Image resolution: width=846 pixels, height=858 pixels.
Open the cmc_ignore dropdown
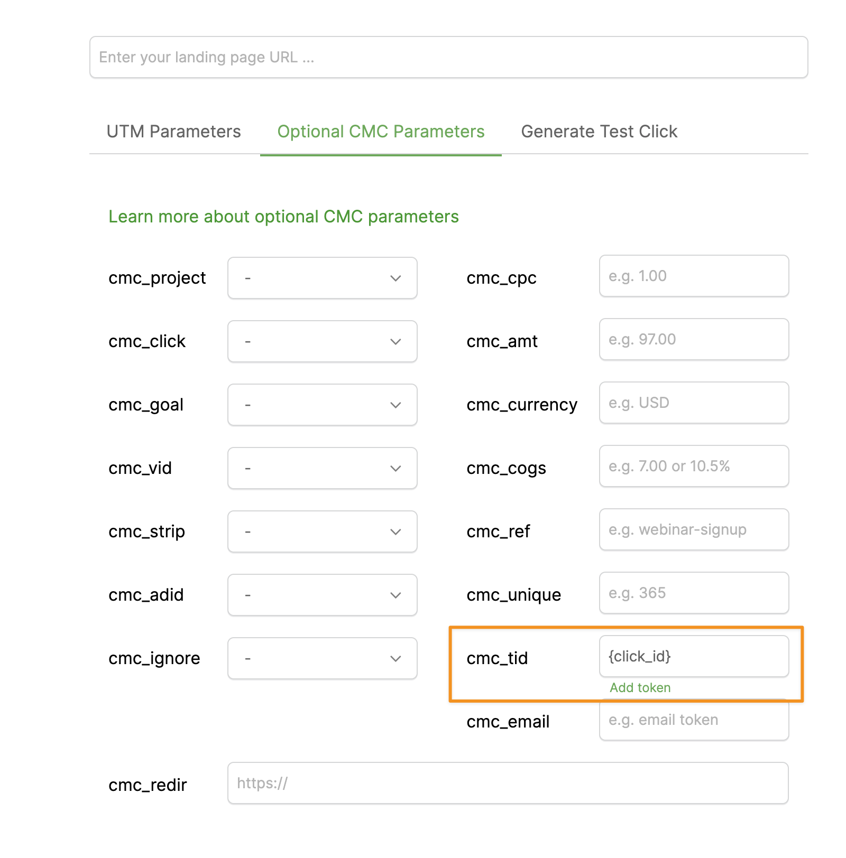click(x=322, y=658)
